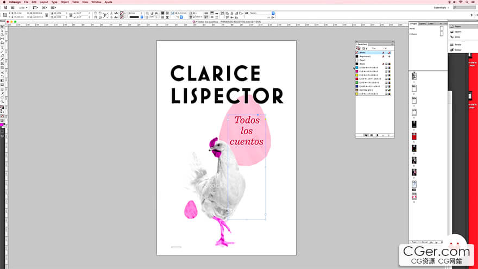Click the Stroke button in the collapsed dock
The width and height of the screenshot is (478, 269).
[456, 45]
